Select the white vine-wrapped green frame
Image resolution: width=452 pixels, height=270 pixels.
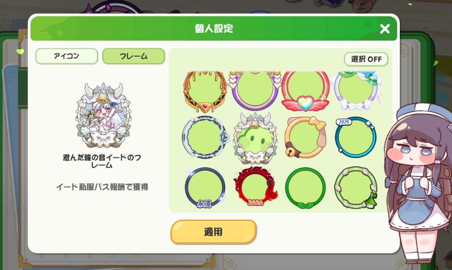tap(356, 188)
